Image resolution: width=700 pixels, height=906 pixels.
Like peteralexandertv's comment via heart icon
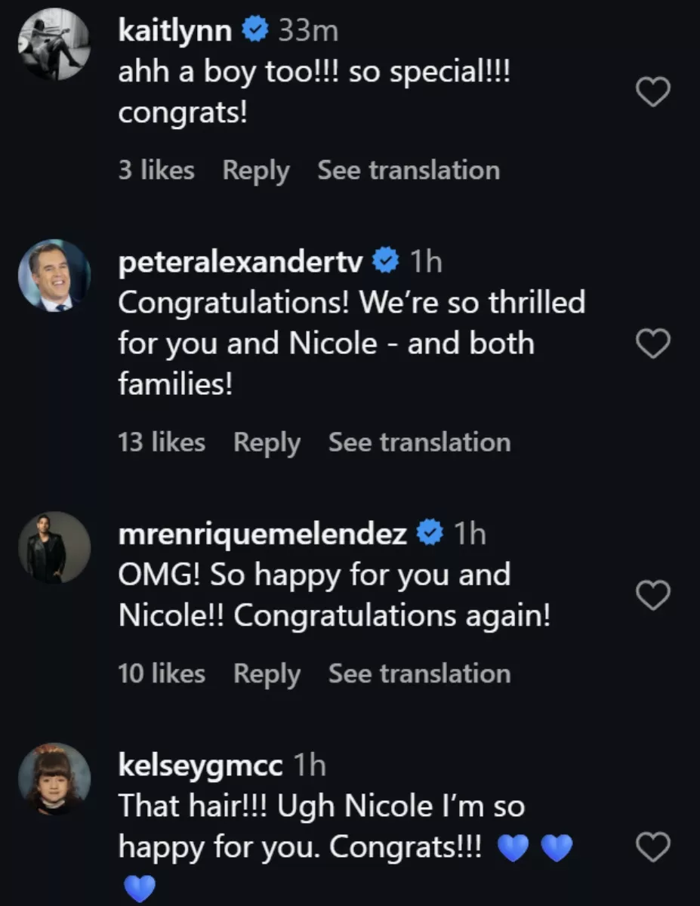coord(652,344)
